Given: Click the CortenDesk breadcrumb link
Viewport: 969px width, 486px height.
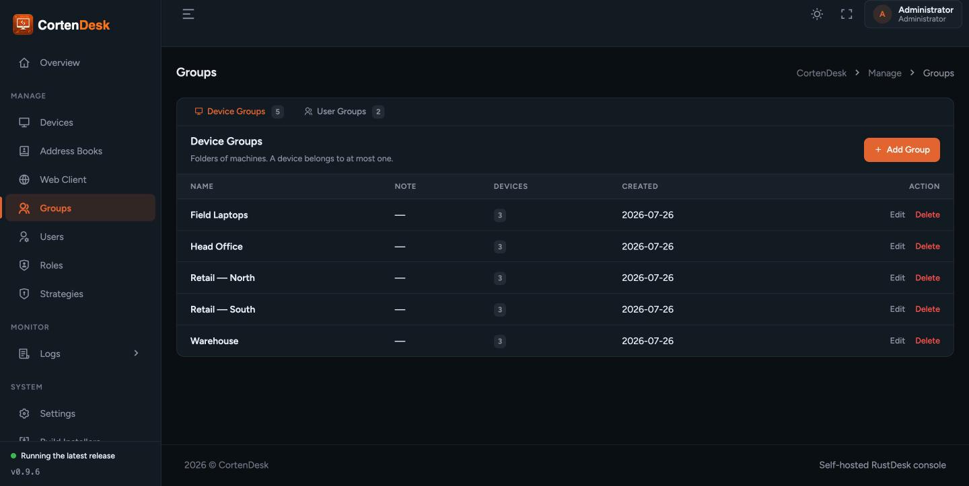Looking at the screenshot, I should coord(821,73).
